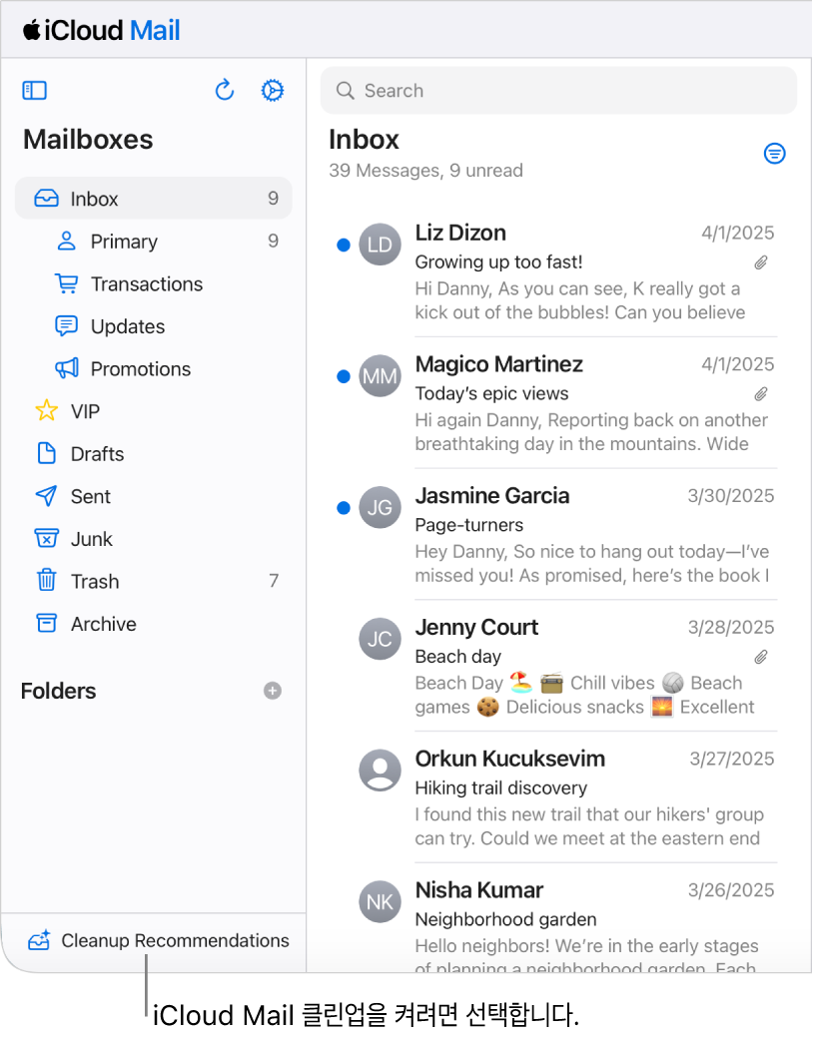Click the refresh mail icon

click(225, 90)
